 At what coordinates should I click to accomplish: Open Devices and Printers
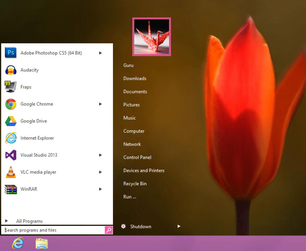[144, 170]
